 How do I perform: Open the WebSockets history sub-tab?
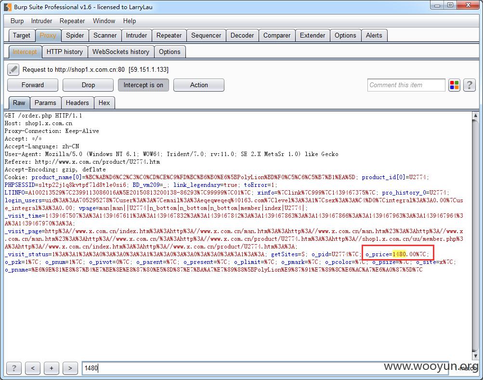pos(121,52)
